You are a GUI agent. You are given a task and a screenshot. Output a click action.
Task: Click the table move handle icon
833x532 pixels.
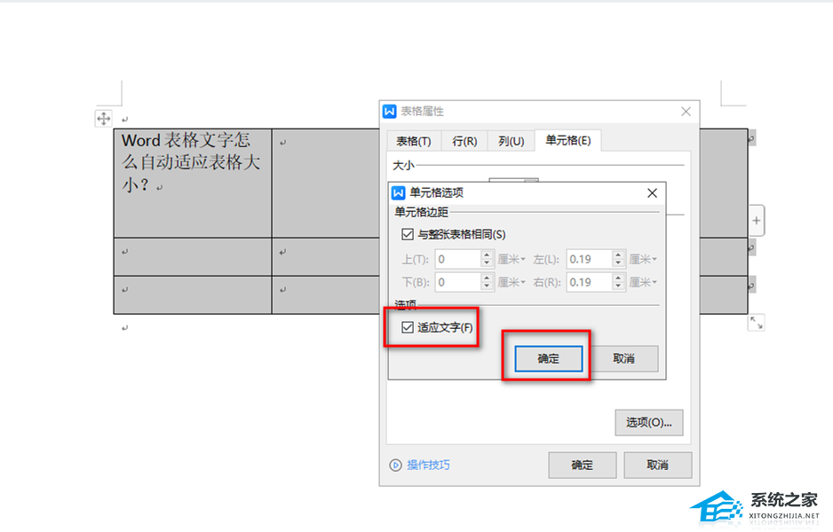[104, 118]
